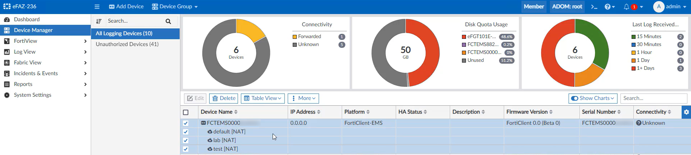Open table column settings gear
This screenshot has height=155, width=691.
pyautogui.click(x=686, y=112)
